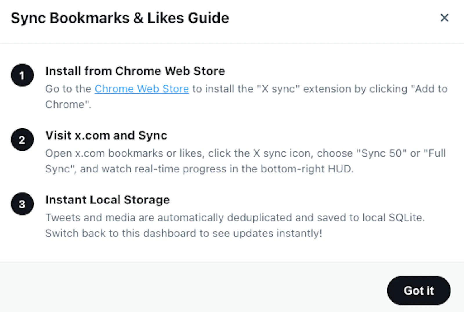Image resolution: width=464 pixels, height=312 pixels.
Task: Click the "Visit x.com and Sync" heading
Action: click(106, 135)
